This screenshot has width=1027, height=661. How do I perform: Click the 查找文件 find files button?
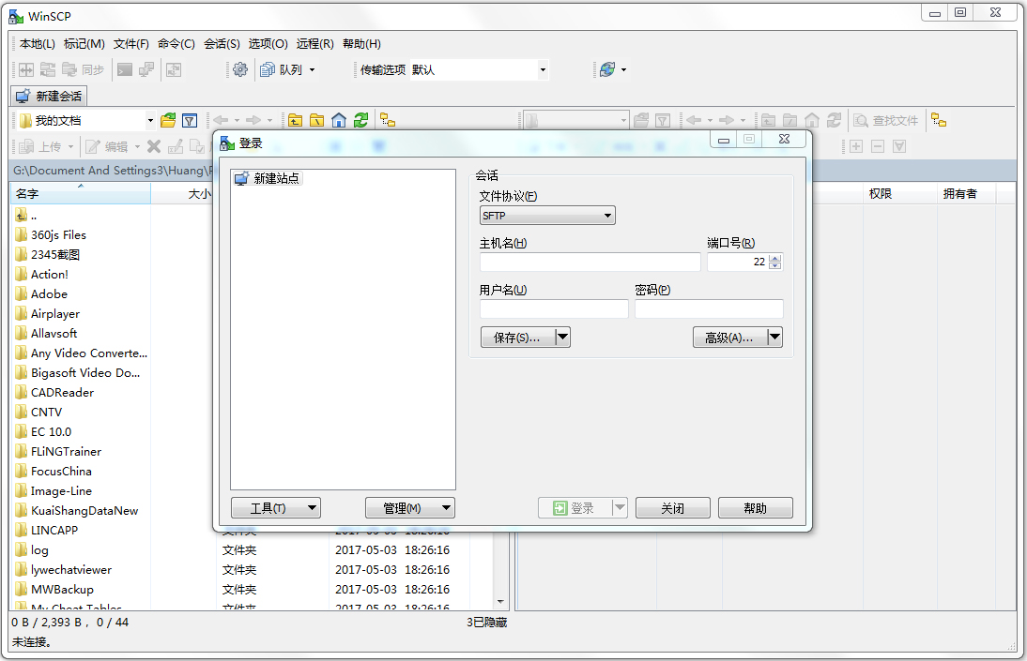click(x=886, y=120)
